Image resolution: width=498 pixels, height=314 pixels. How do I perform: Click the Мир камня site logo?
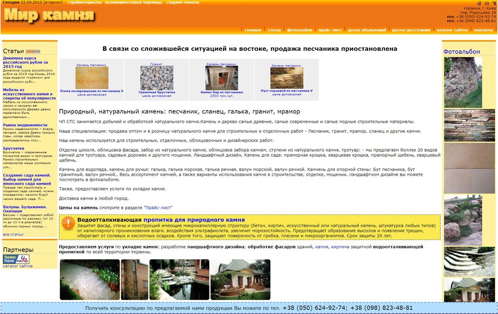click(49, 15)
